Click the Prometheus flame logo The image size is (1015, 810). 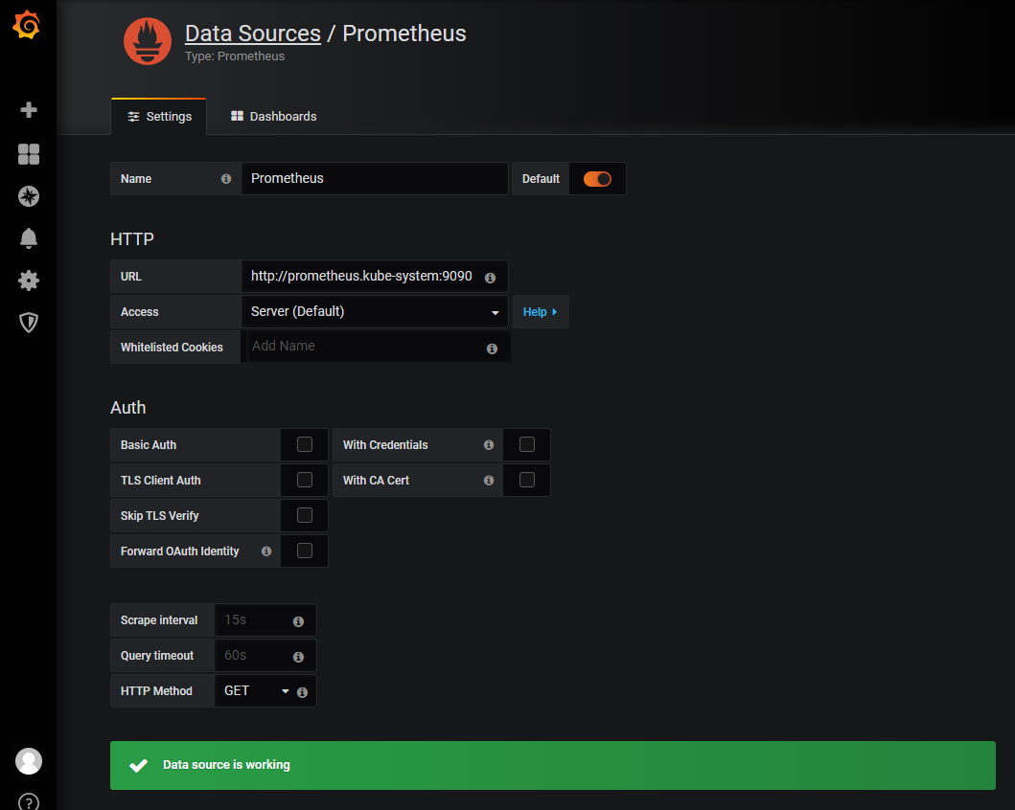coord(148,41)
